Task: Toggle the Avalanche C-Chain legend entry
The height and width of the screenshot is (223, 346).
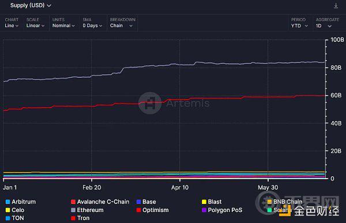Action: coord(100,202)
